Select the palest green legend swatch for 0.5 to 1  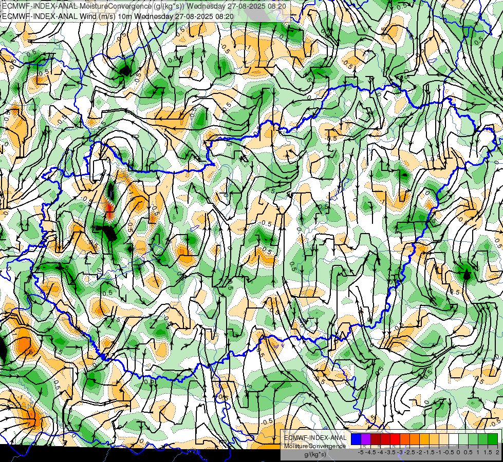[463, 439]
